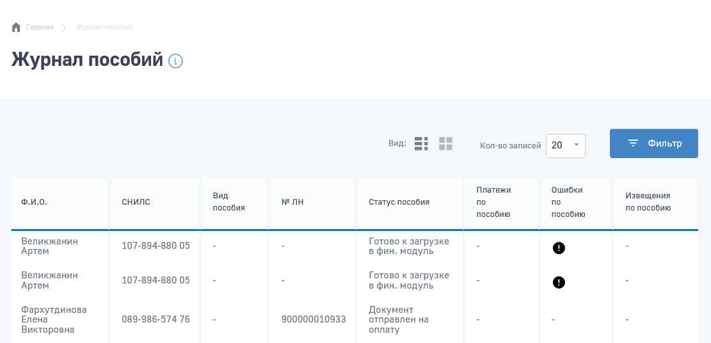This screenshot has width=711, height=343.
Task: Open the Кол-во записей dropdown
Action: [x=565, y=145]
